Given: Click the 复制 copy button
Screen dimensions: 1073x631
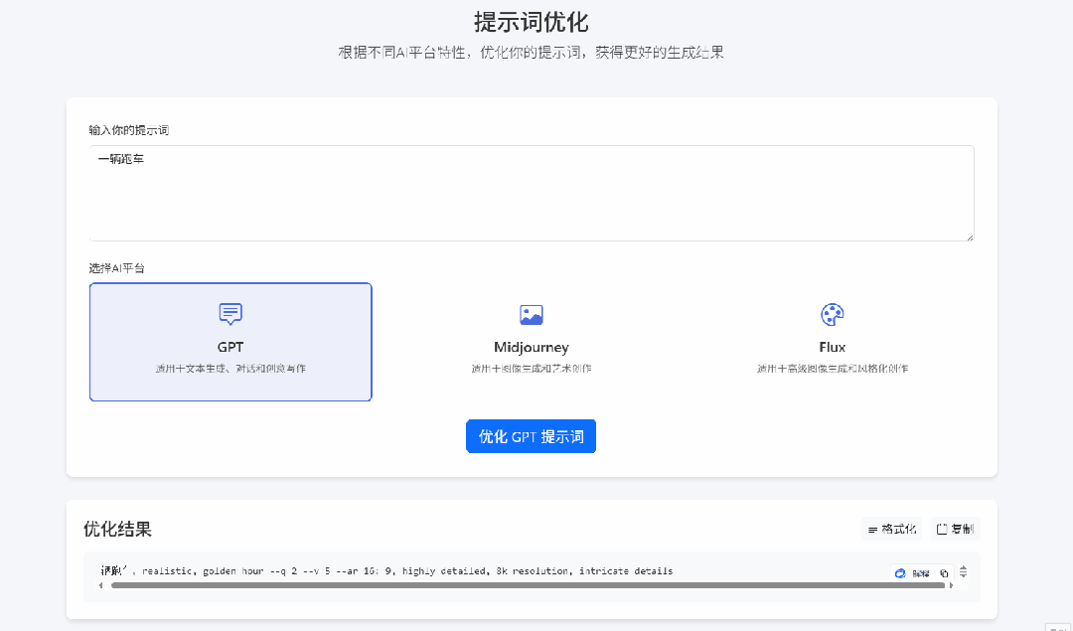Looking at the screenshot, I should (x=955, y=529).
